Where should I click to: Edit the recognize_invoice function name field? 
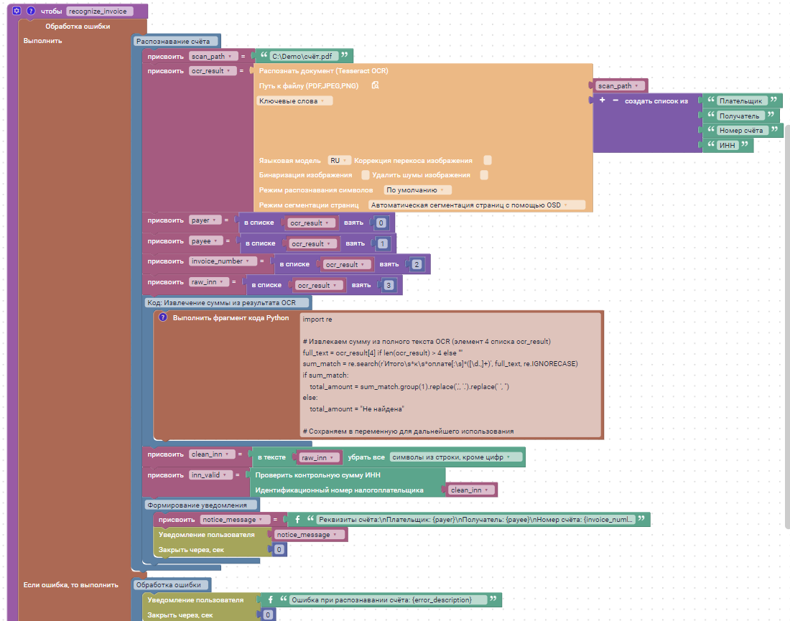coord(100,11)
